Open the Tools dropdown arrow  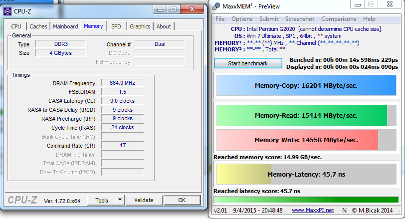point(120,200)
